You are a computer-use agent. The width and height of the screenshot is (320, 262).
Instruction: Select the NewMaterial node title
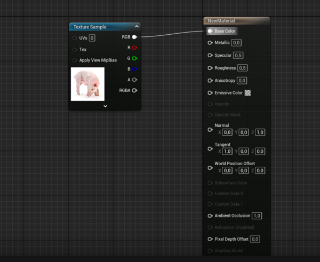coord(221,21)
